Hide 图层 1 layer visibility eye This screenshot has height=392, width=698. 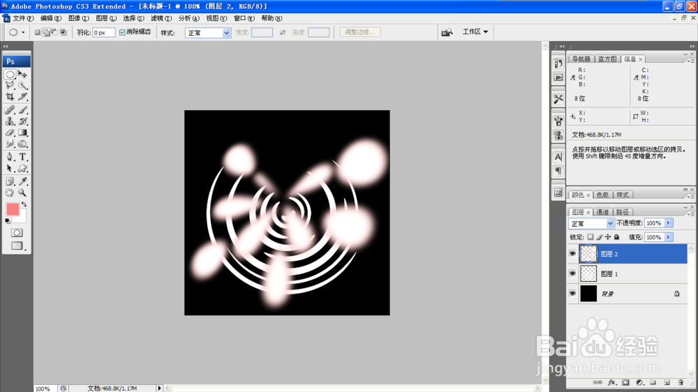coord(572,273)
